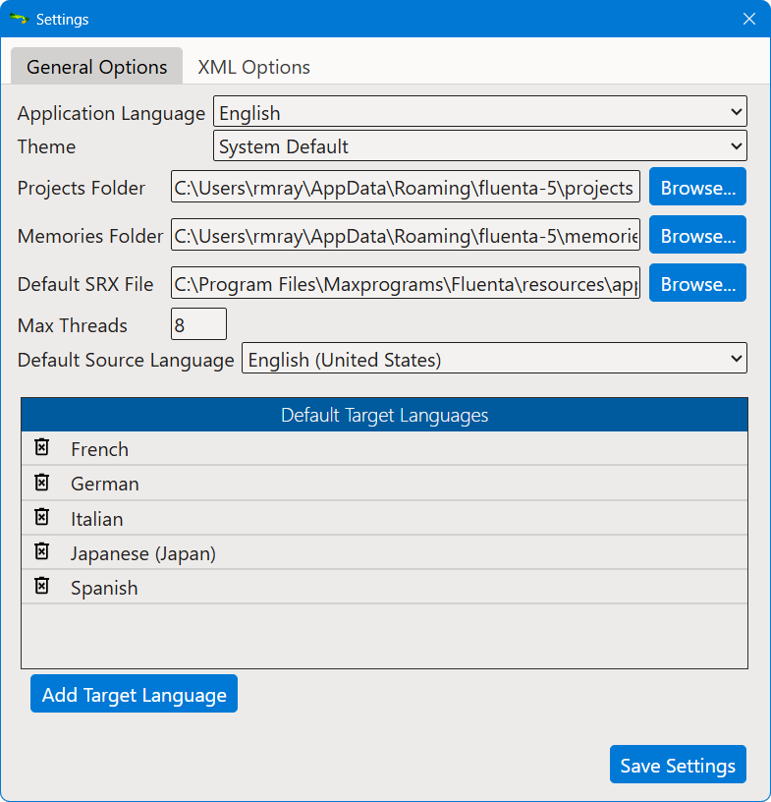Click the Japanese (Japan) language name
The height and width of the screenshot is (802, 771).
(x=143, y=553)
